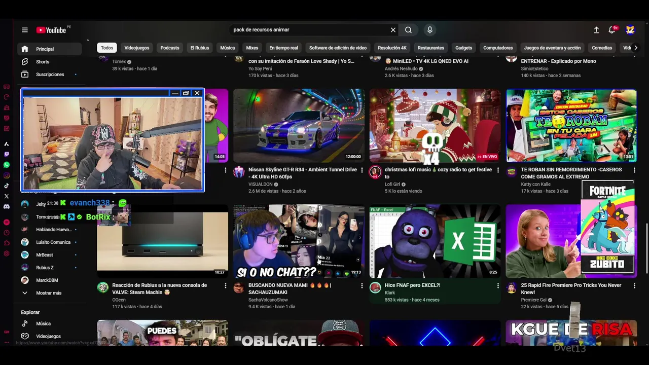Select the Software de edición de video chip
The height and width of the screenshot is (365, 649).
pyautogui.click(x=338, y=48)
